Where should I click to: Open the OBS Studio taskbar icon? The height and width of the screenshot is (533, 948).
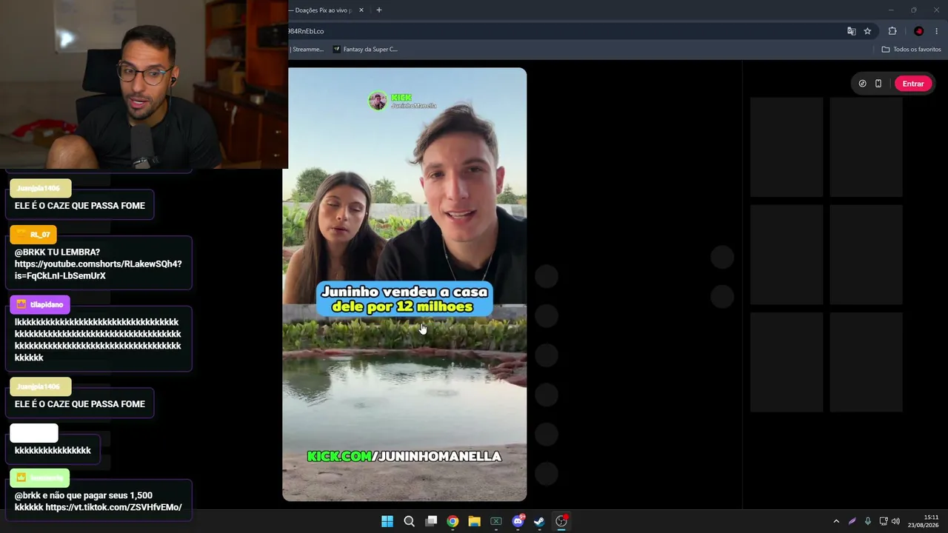(561, 521)
